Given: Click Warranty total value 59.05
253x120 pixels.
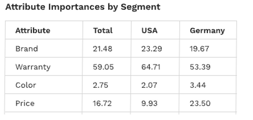Looking at the screenshot, I should [x=103, y=67].
